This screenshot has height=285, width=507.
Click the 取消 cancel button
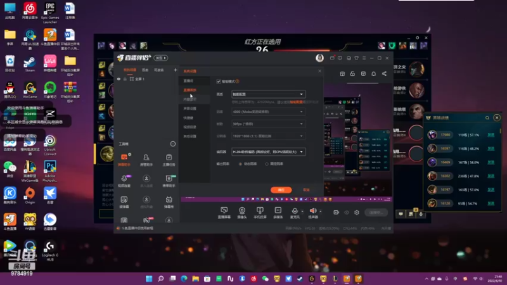pos(306,190)
